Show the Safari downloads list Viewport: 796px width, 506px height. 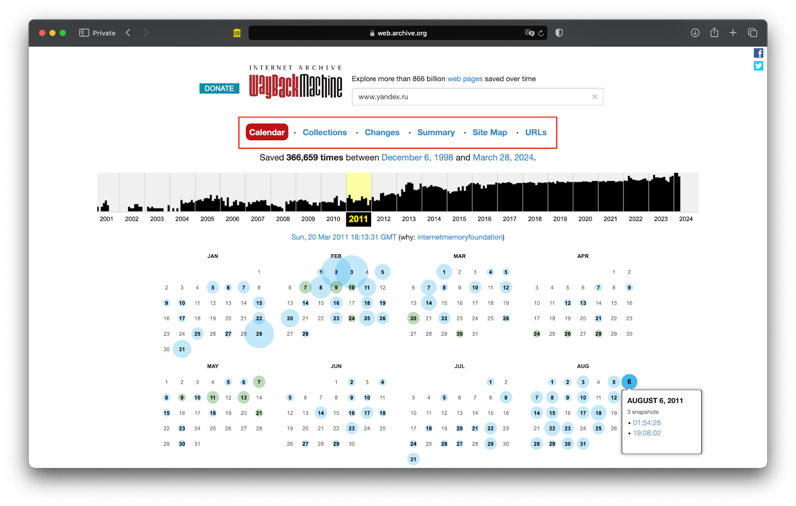point(695,33)
